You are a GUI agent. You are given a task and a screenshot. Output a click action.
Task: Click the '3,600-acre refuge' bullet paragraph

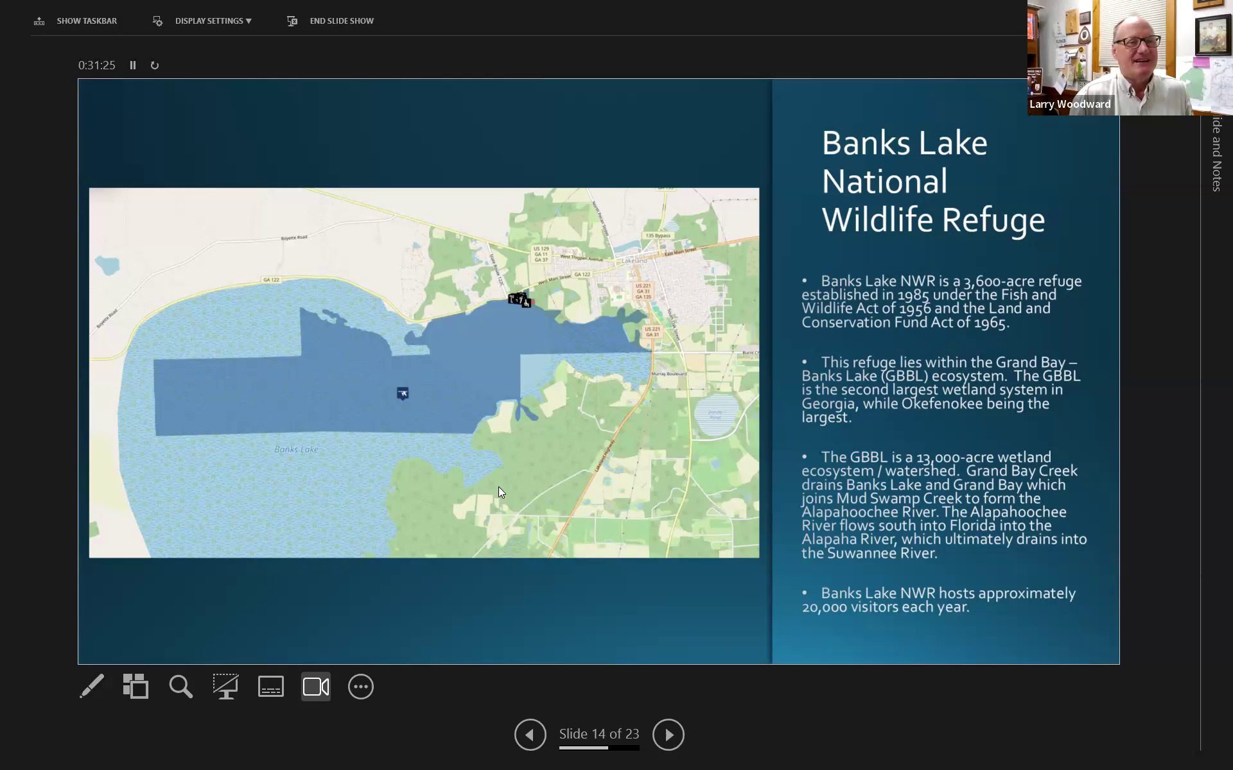click(x=941, y=302)
